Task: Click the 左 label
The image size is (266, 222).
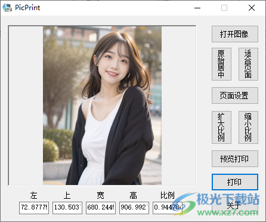Action: click(34, 195)
